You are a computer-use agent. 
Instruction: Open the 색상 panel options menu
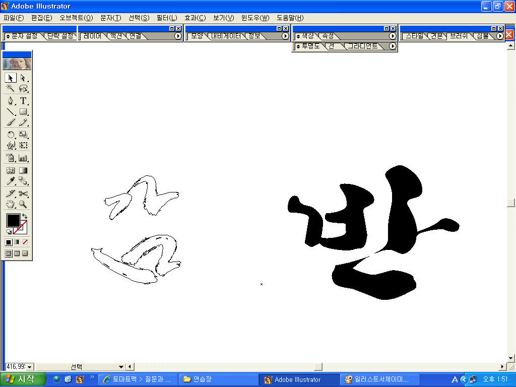point(393,36)
